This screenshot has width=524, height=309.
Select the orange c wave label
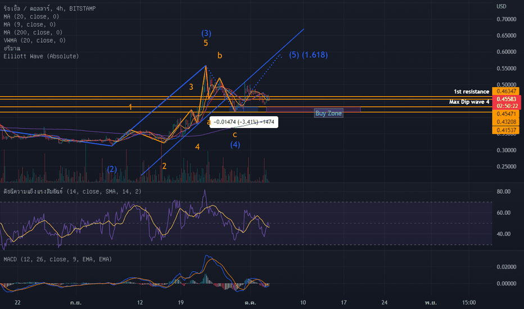coord(235,135)
